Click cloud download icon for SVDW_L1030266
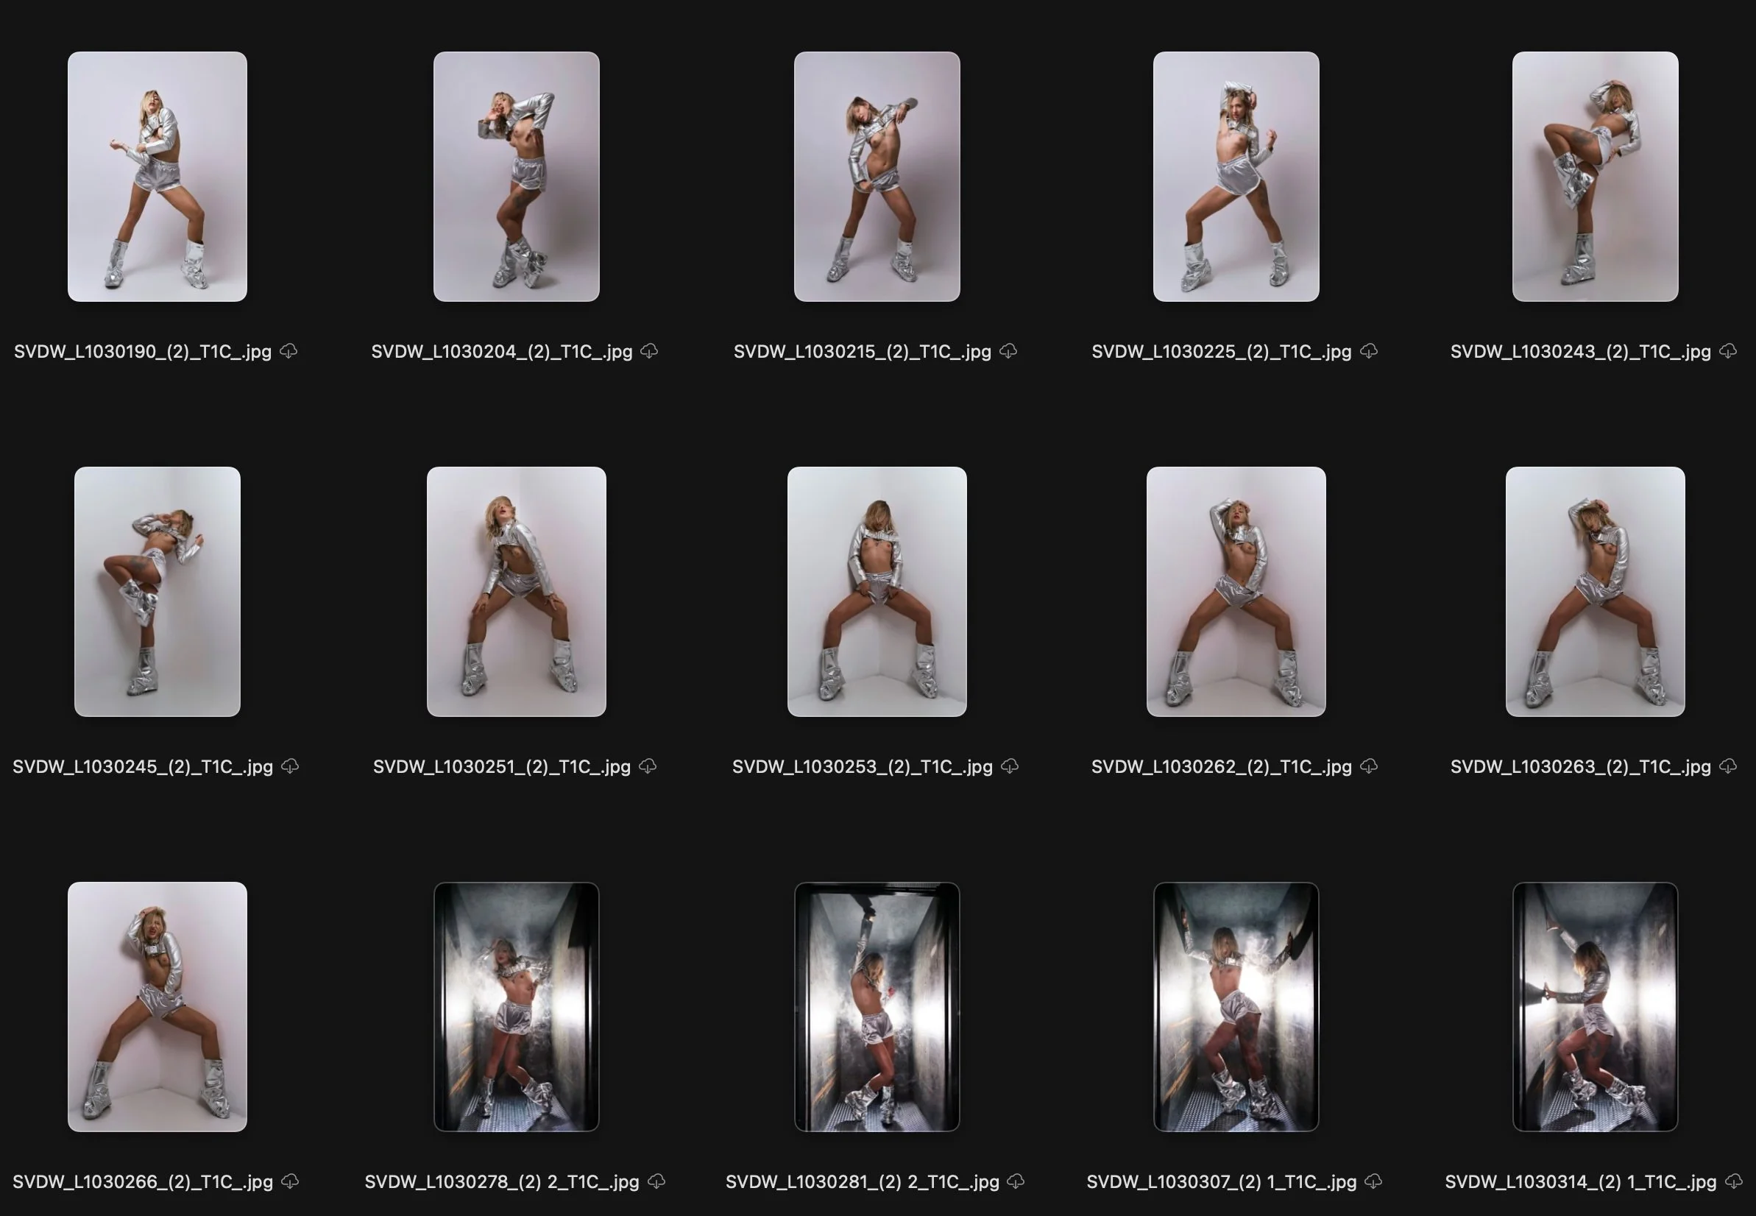The height and width of the screenshot is (1216, 1756). tap(290, 1181)
